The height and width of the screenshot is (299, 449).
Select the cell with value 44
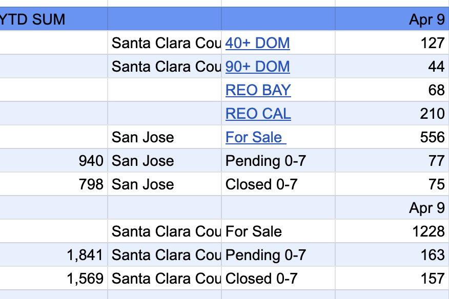pyautogui.click(x=392, y=66)
